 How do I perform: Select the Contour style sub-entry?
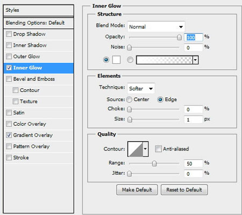(x=39, y=90)
